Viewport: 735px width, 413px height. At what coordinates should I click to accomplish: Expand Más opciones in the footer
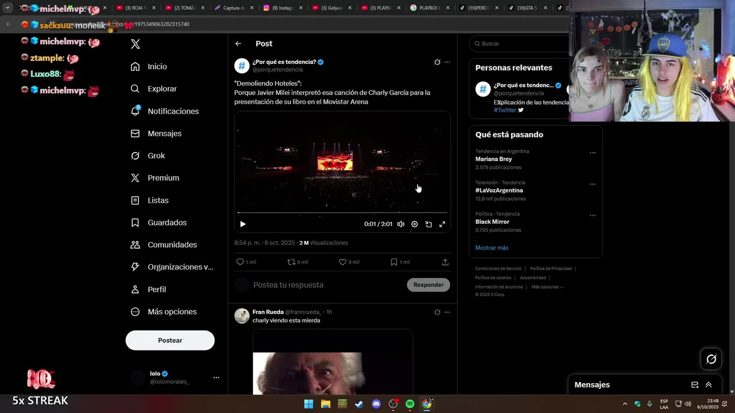coord(547,287)
